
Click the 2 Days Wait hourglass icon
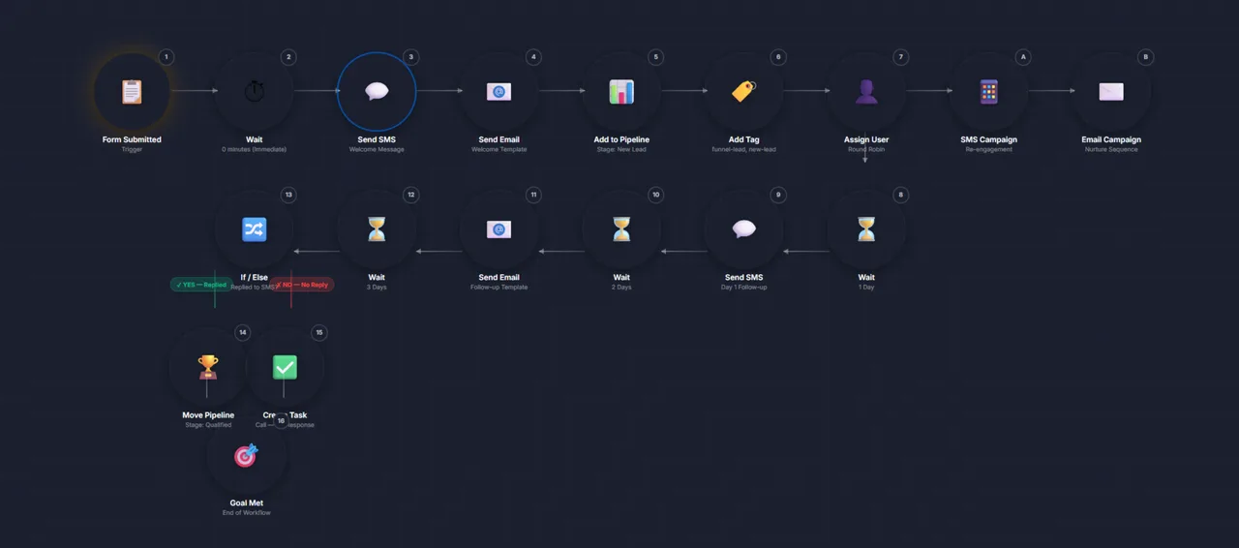point(621,229)
